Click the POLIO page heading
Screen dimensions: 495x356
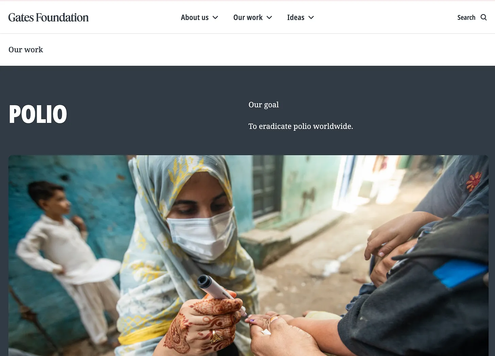tap(38, 114)
